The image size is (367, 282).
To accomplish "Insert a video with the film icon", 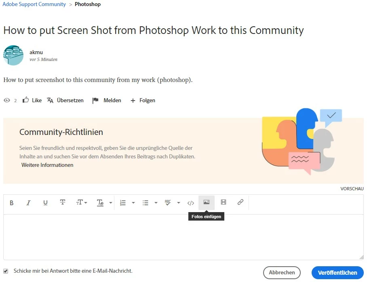I will [224, 202].
